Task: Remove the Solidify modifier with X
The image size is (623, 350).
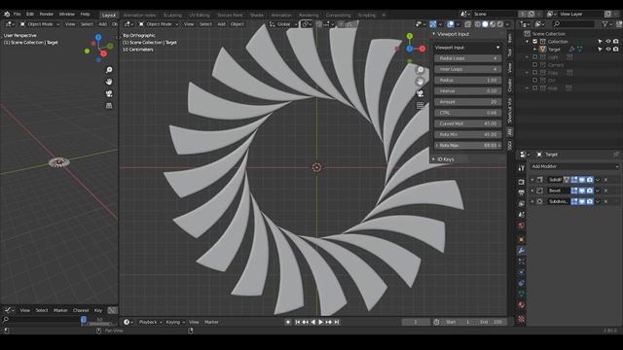Action: click(x=605, y=180)
